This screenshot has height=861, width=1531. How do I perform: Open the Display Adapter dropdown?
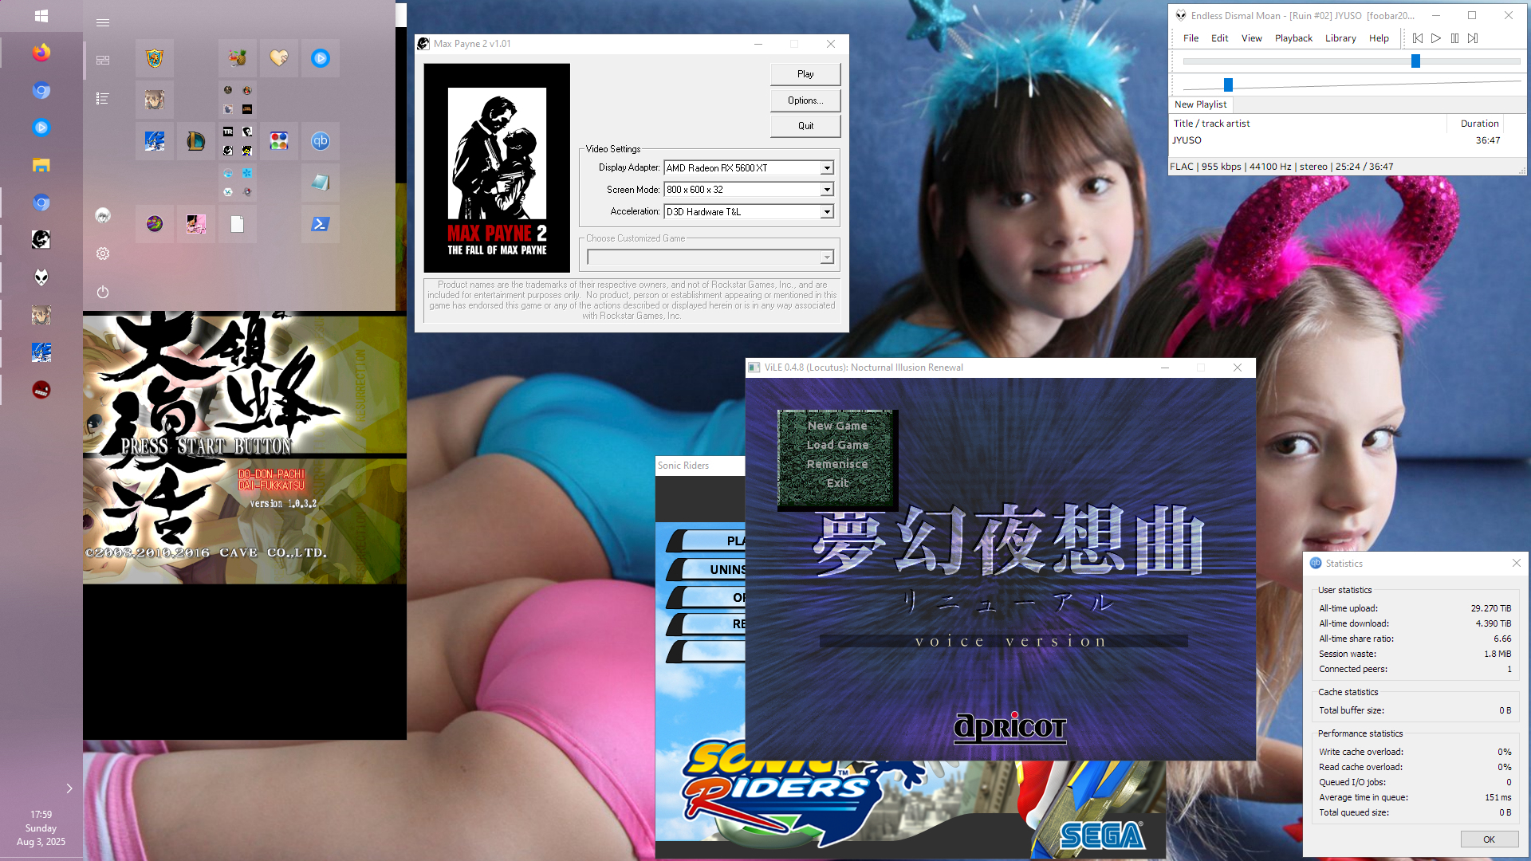tap(827, 168)
